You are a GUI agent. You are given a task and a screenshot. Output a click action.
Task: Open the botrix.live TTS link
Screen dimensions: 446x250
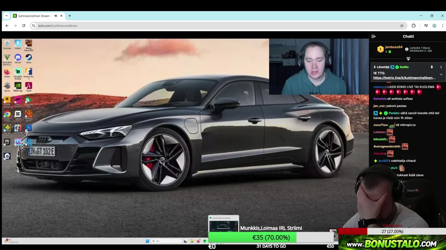pos(404,78)
